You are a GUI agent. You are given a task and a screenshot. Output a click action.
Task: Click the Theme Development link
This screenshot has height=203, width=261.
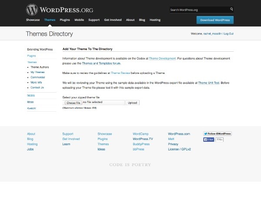(x=162, y=58)
